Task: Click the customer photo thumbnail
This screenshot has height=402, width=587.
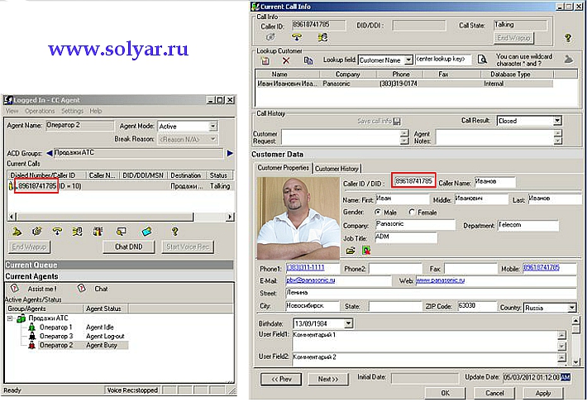Action: (x=298, y=218)
